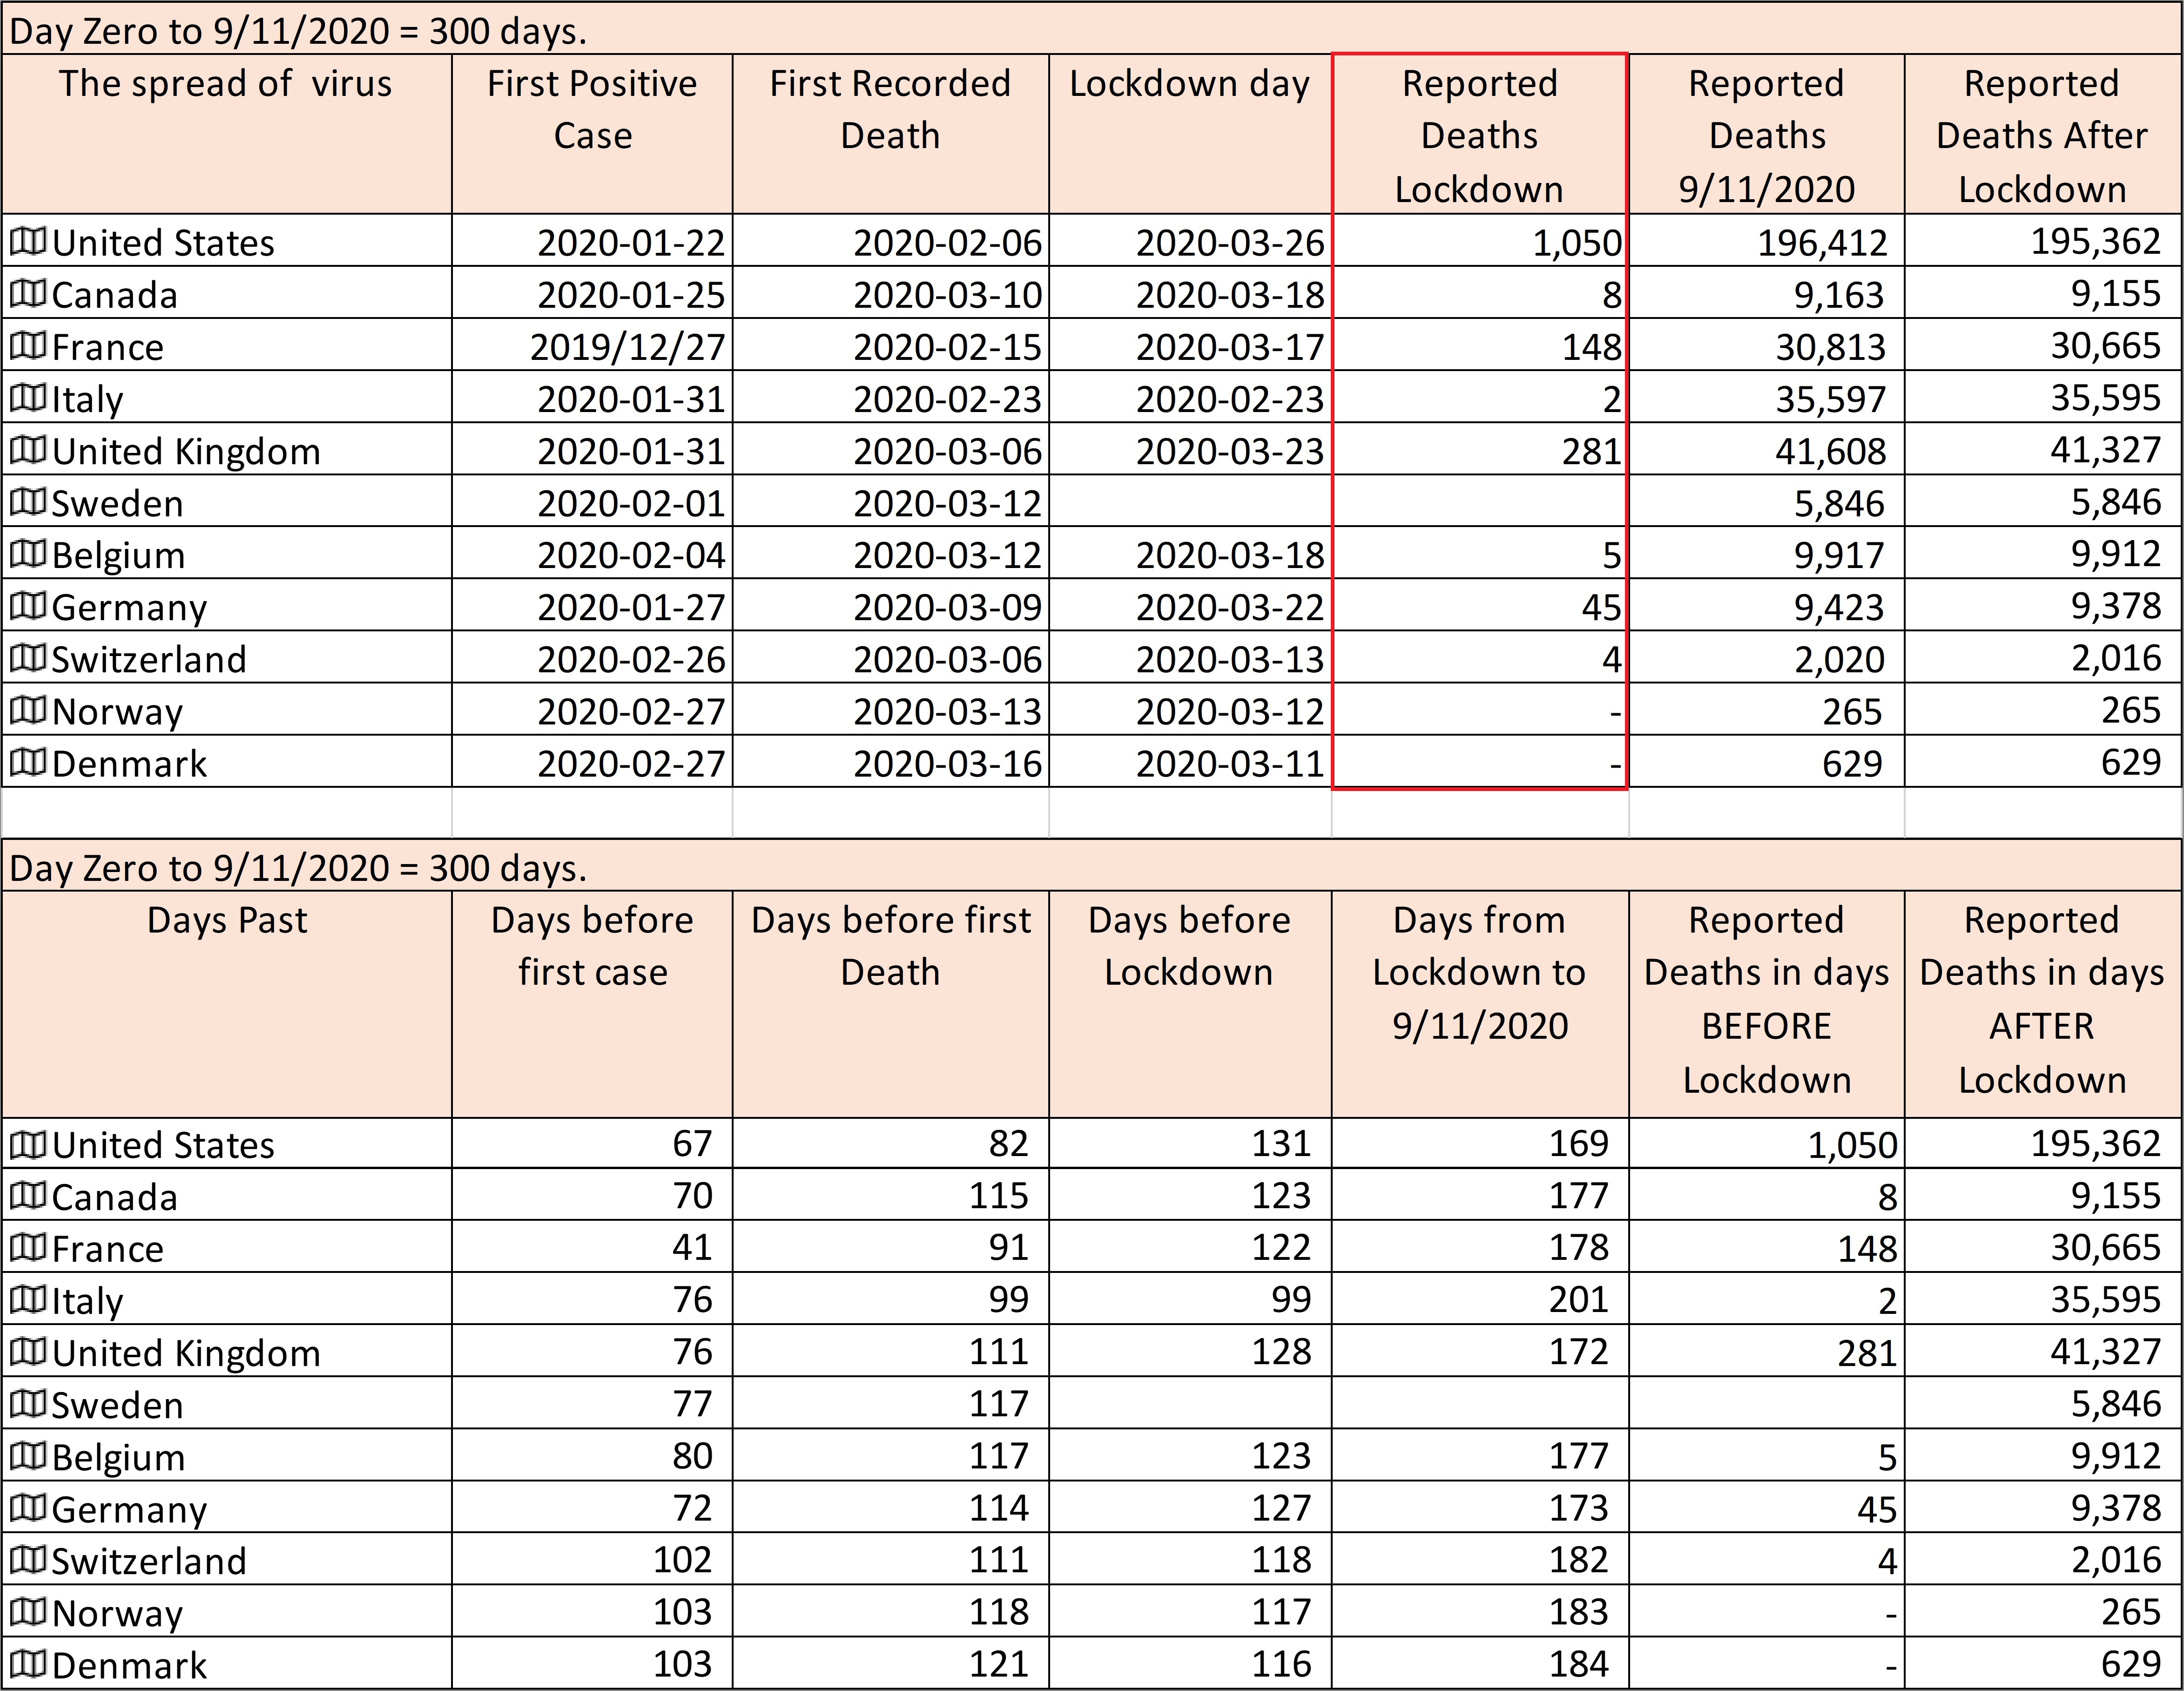The image size is (2184, 1691).
Task: Click the map icon beside Norway in top table
Action: [28, 709]
